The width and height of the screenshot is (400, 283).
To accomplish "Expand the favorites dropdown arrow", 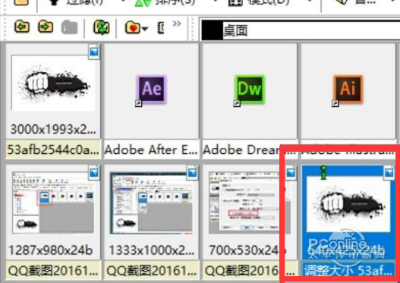I will [145, 29].
